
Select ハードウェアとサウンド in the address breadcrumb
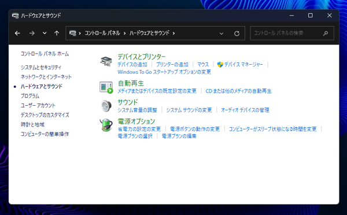(x=149, y=33)
